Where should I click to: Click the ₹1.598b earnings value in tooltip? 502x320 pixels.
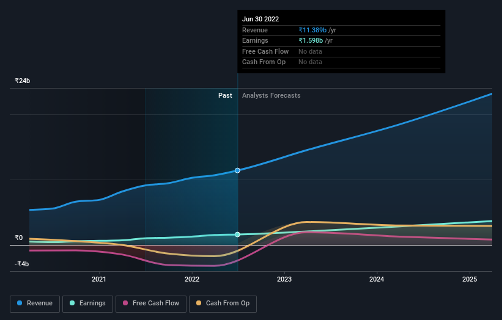coord(311,40)
